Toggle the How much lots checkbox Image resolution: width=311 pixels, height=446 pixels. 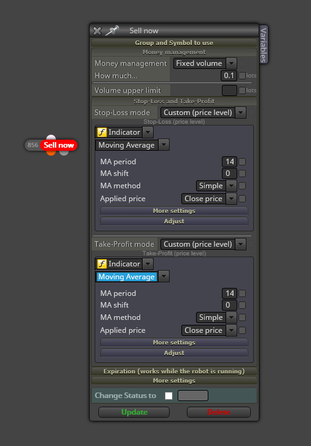242,76
